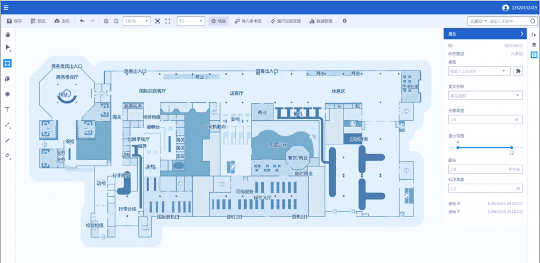Click the 发布 publish button
The image size is (540, 263).
pyautogui.click(x=62, y=21)
